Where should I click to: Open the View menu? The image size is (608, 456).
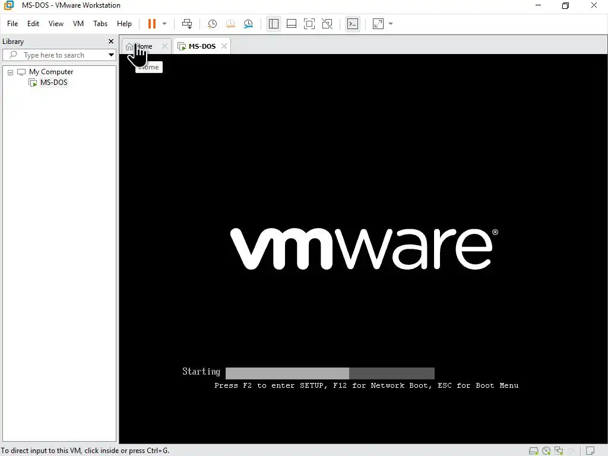tap(56, 24)
